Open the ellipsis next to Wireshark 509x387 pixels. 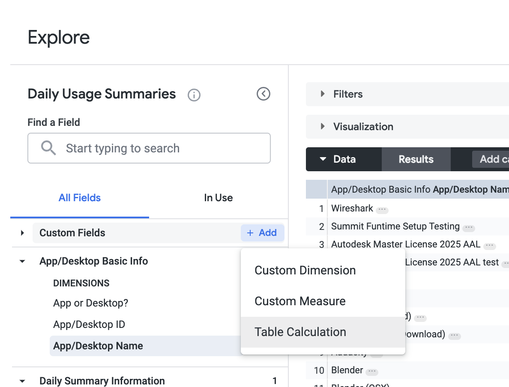pyautogui.click(x=382, y=210)
